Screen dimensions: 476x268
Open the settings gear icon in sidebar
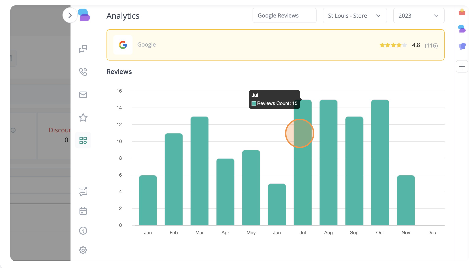click(83, 250)
